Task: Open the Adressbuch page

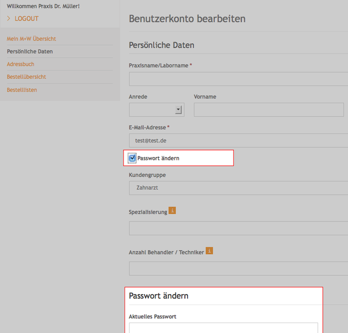Action: [x=21, y=64]
